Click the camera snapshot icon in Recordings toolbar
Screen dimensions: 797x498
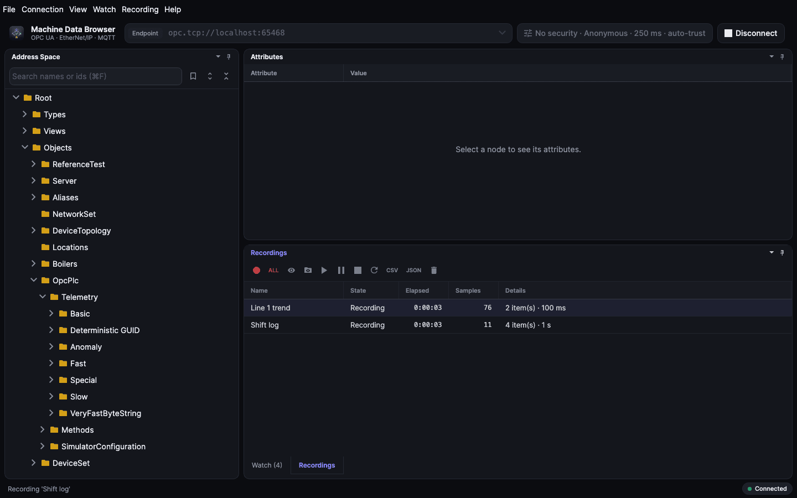[308, 270]
